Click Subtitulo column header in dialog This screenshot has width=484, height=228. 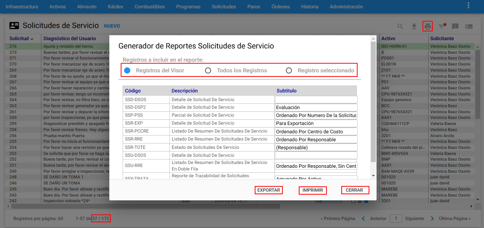(x=287, y=91)
